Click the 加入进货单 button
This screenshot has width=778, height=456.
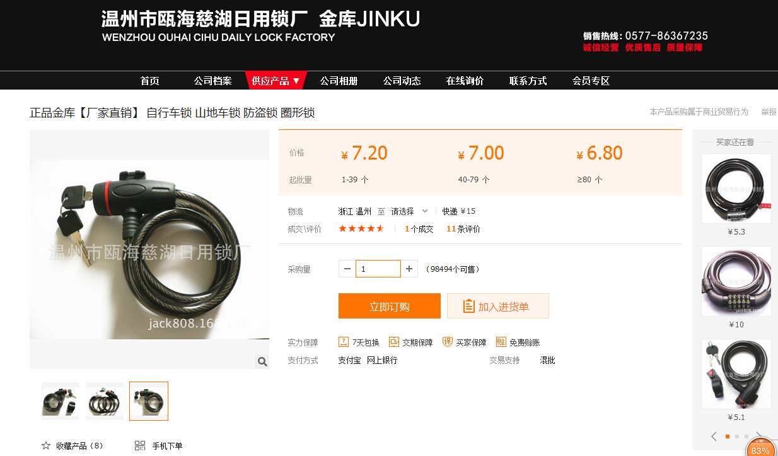tap(498, 307)
